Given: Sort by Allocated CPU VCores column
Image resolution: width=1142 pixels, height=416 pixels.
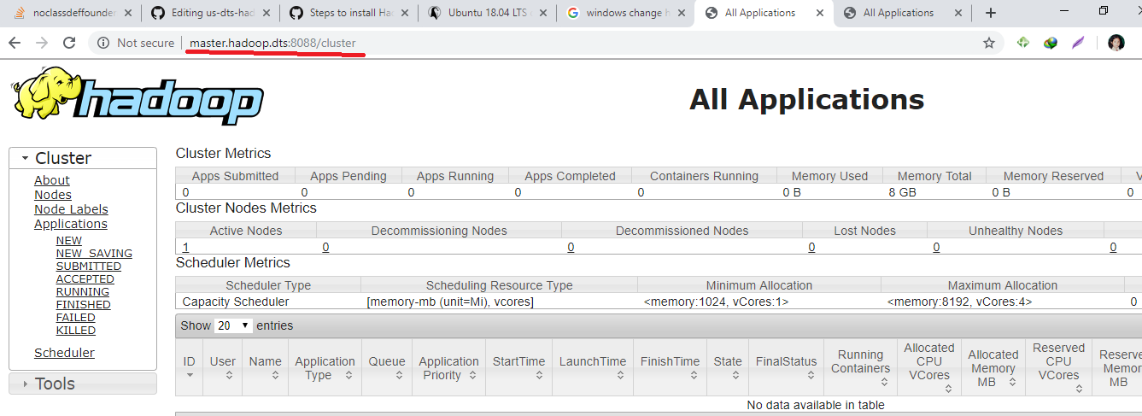Looking at the screenshot, I should pyautogui.click(x=929, y=368).
